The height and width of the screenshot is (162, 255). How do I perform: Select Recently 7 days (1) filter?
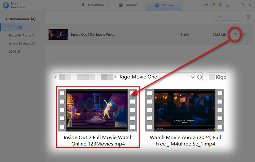22,35
